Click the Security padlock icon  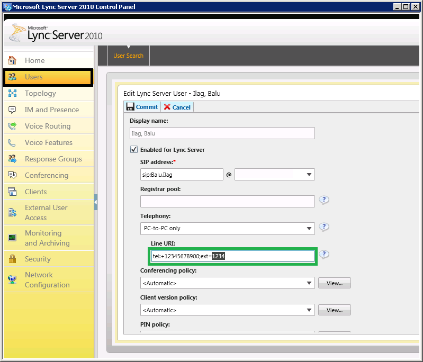pos(12,259)
